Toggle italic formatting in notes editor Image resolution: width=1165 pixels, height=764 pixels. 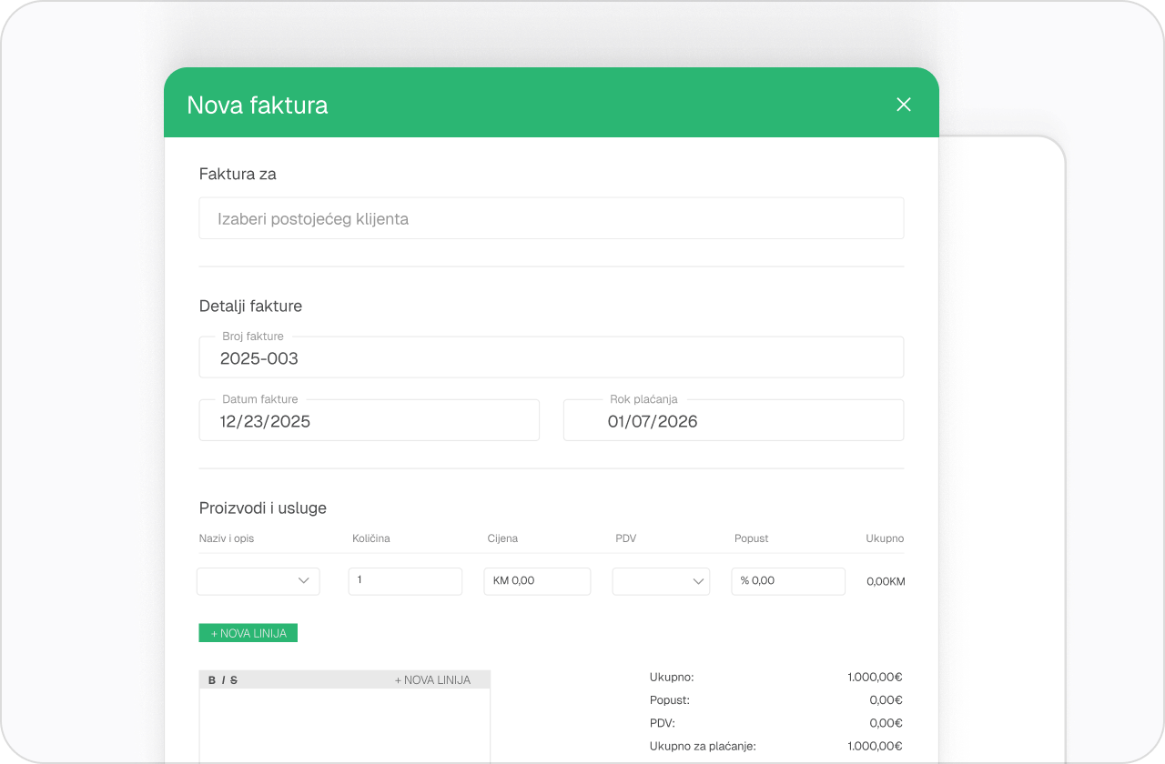pyautogui.click(x=223, y=680)
